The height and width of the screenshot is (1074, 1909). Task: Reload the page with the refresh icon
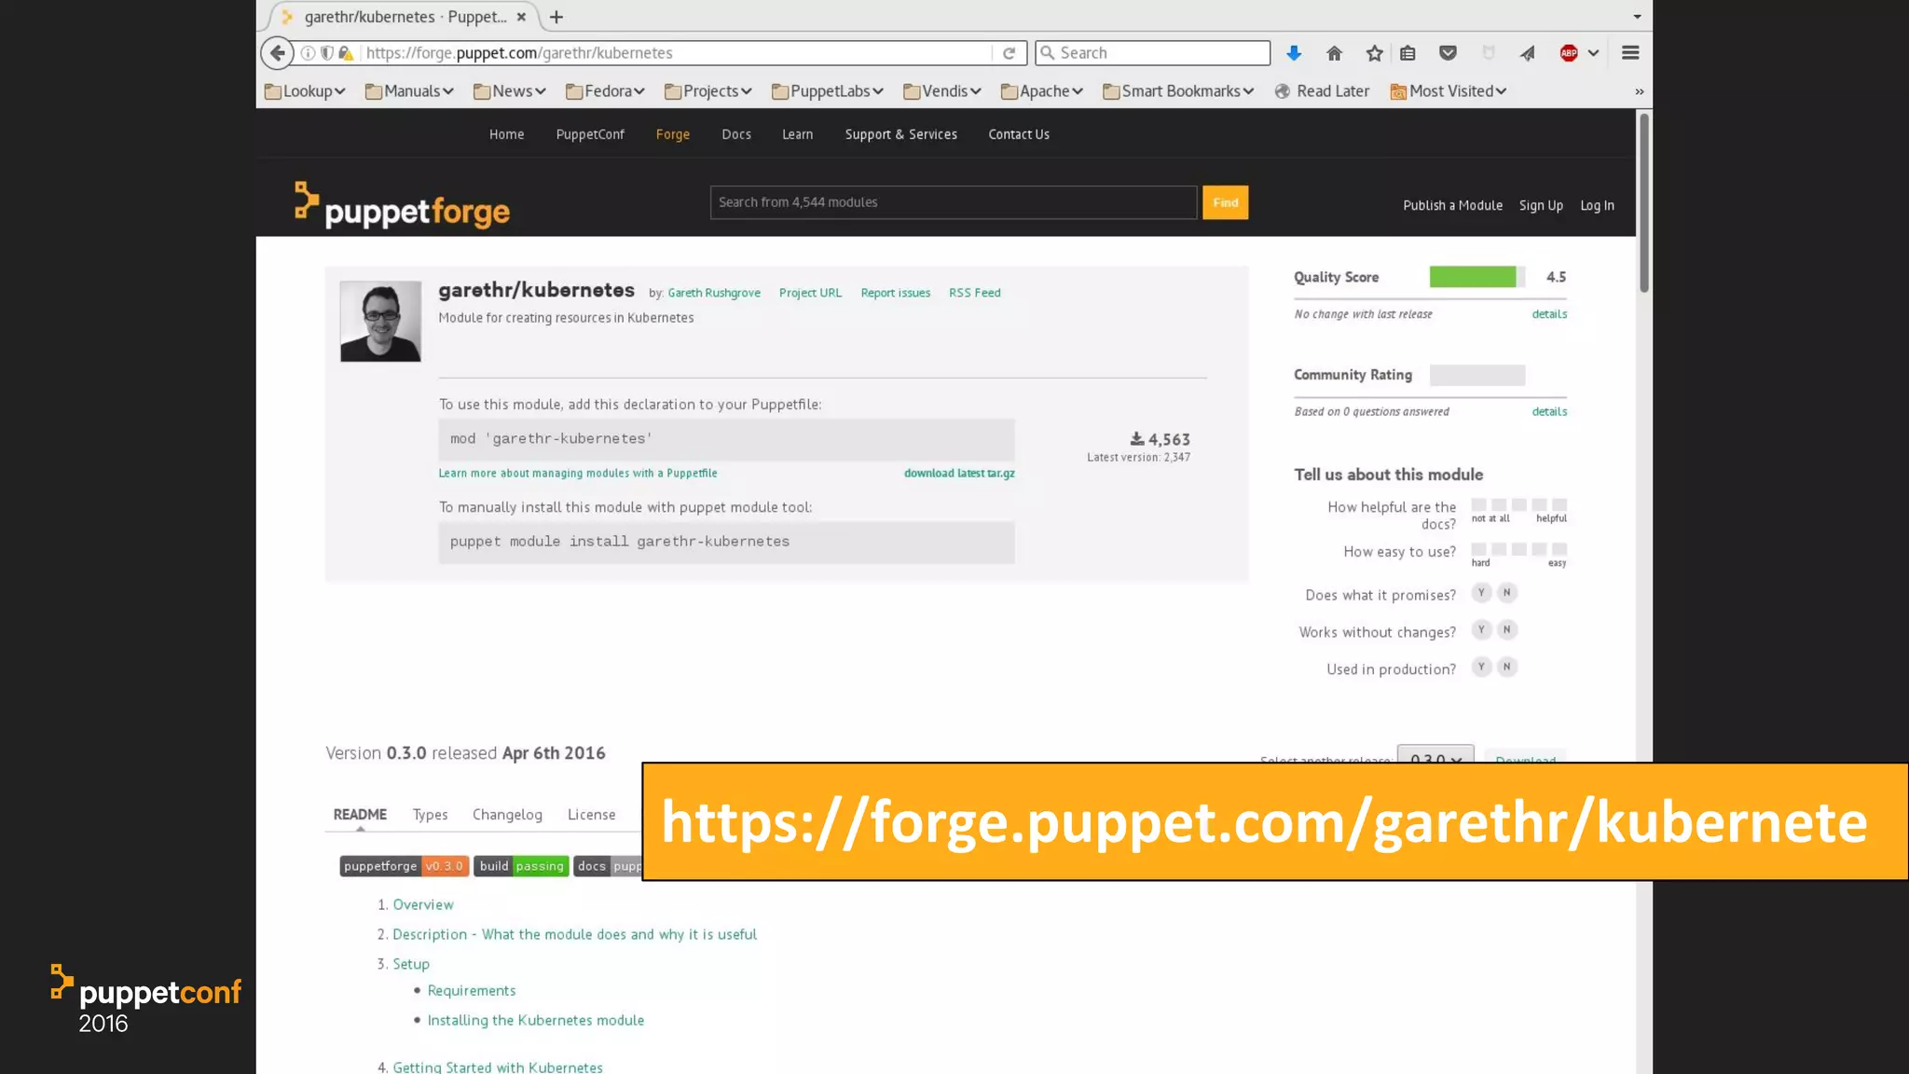point(1009,53)
